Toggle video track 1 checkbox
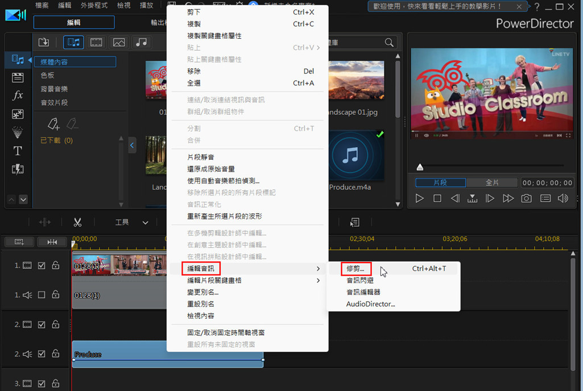Viewport: 583px width, 391px height. click(42, 265)
